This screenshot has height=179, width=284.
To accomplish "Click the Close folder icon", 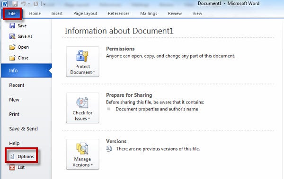I will (12, 58).
